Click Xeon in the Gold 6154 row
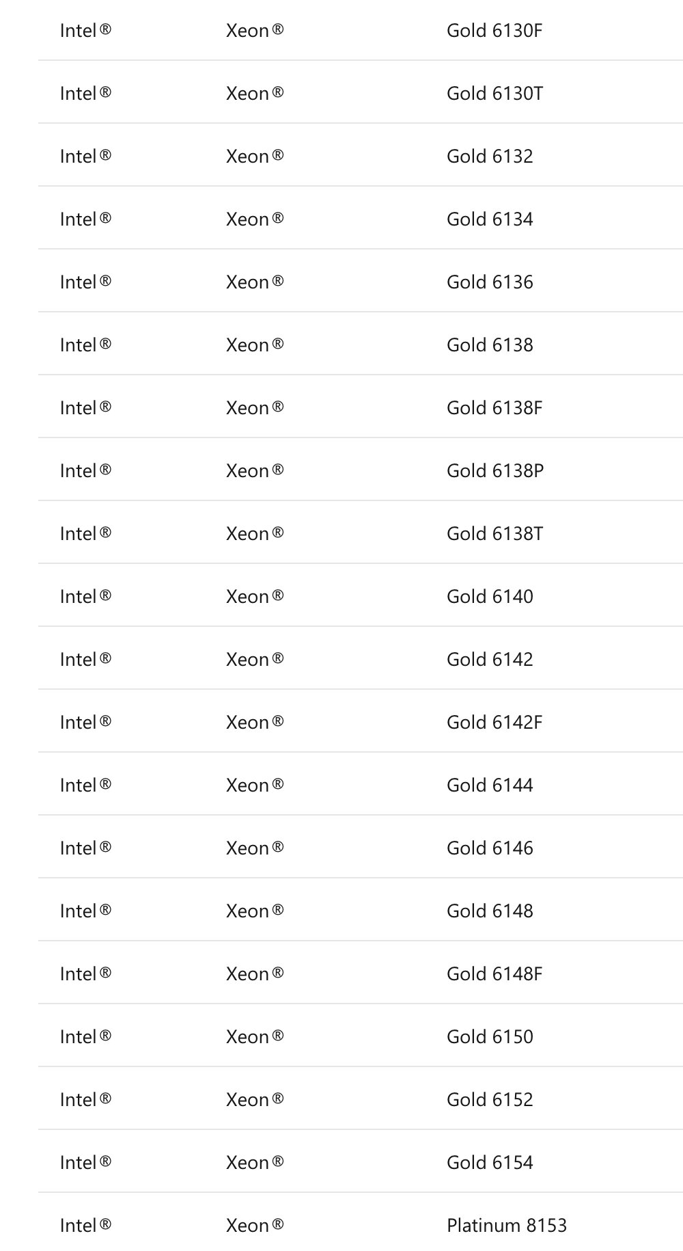Image resolution: width=683 pixels, height=1251 pixels. (x=255, y=1163)
